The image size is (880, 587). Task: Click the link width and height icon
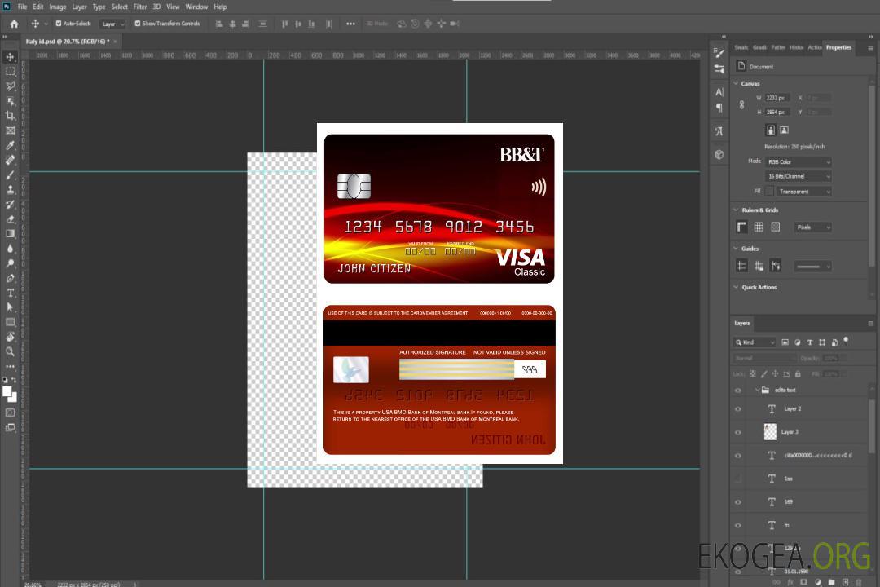[x=741, y=104]
